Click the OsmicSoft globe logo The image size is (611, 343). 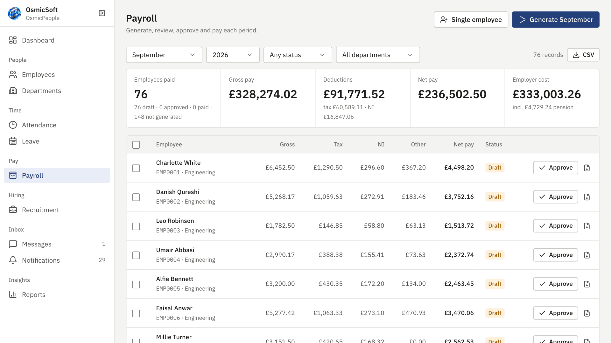point(14,13)
